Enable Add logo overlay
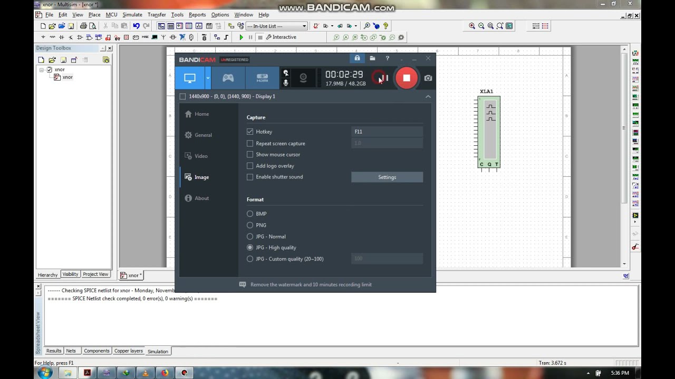 tap(250, 166)
